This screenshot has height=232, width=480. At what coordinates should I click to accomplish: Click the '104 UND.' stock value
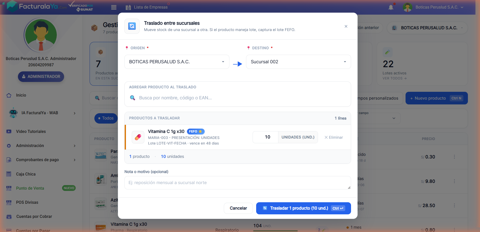(262, 226)
